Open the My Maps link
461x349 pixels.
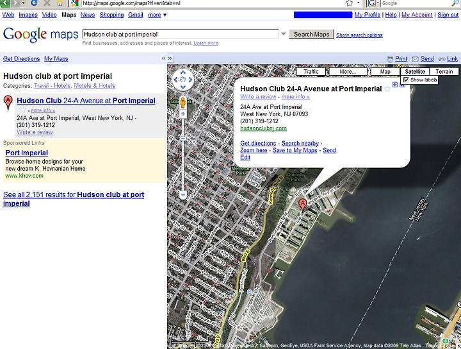pos(56,58)
